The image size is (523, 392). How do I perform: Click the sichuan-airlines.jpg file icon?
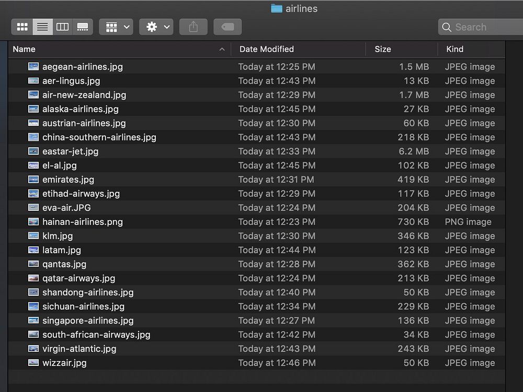coord(33,306)
